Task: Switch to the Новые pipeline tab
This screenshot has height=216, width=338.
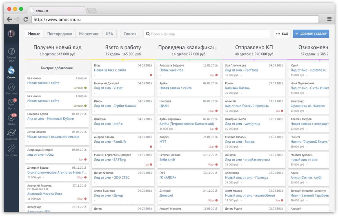Action: 34,34
